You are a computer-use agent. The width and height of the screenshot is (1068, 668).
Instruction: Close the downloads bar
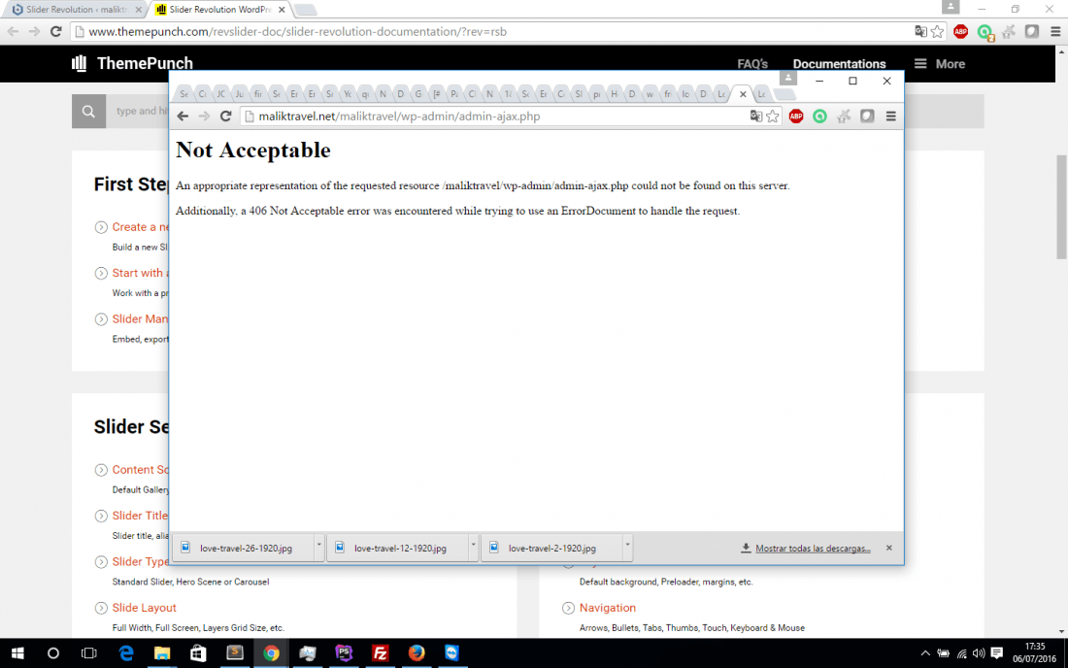[x=888, y=549]
